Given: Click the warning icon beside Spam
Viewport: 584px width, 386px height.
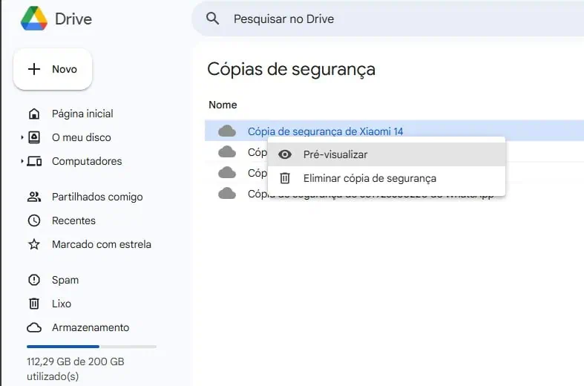Looking at the screenshot, I should click(34, 280).
